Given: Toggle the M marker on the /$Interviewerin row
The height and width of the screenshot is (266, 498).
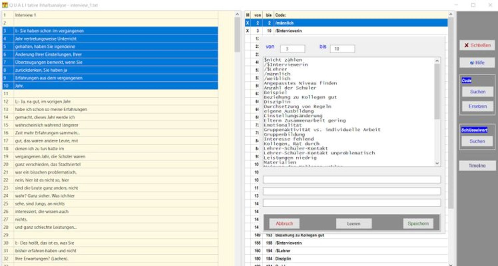Looking at the screenshot, I should [x=248, y=31].
